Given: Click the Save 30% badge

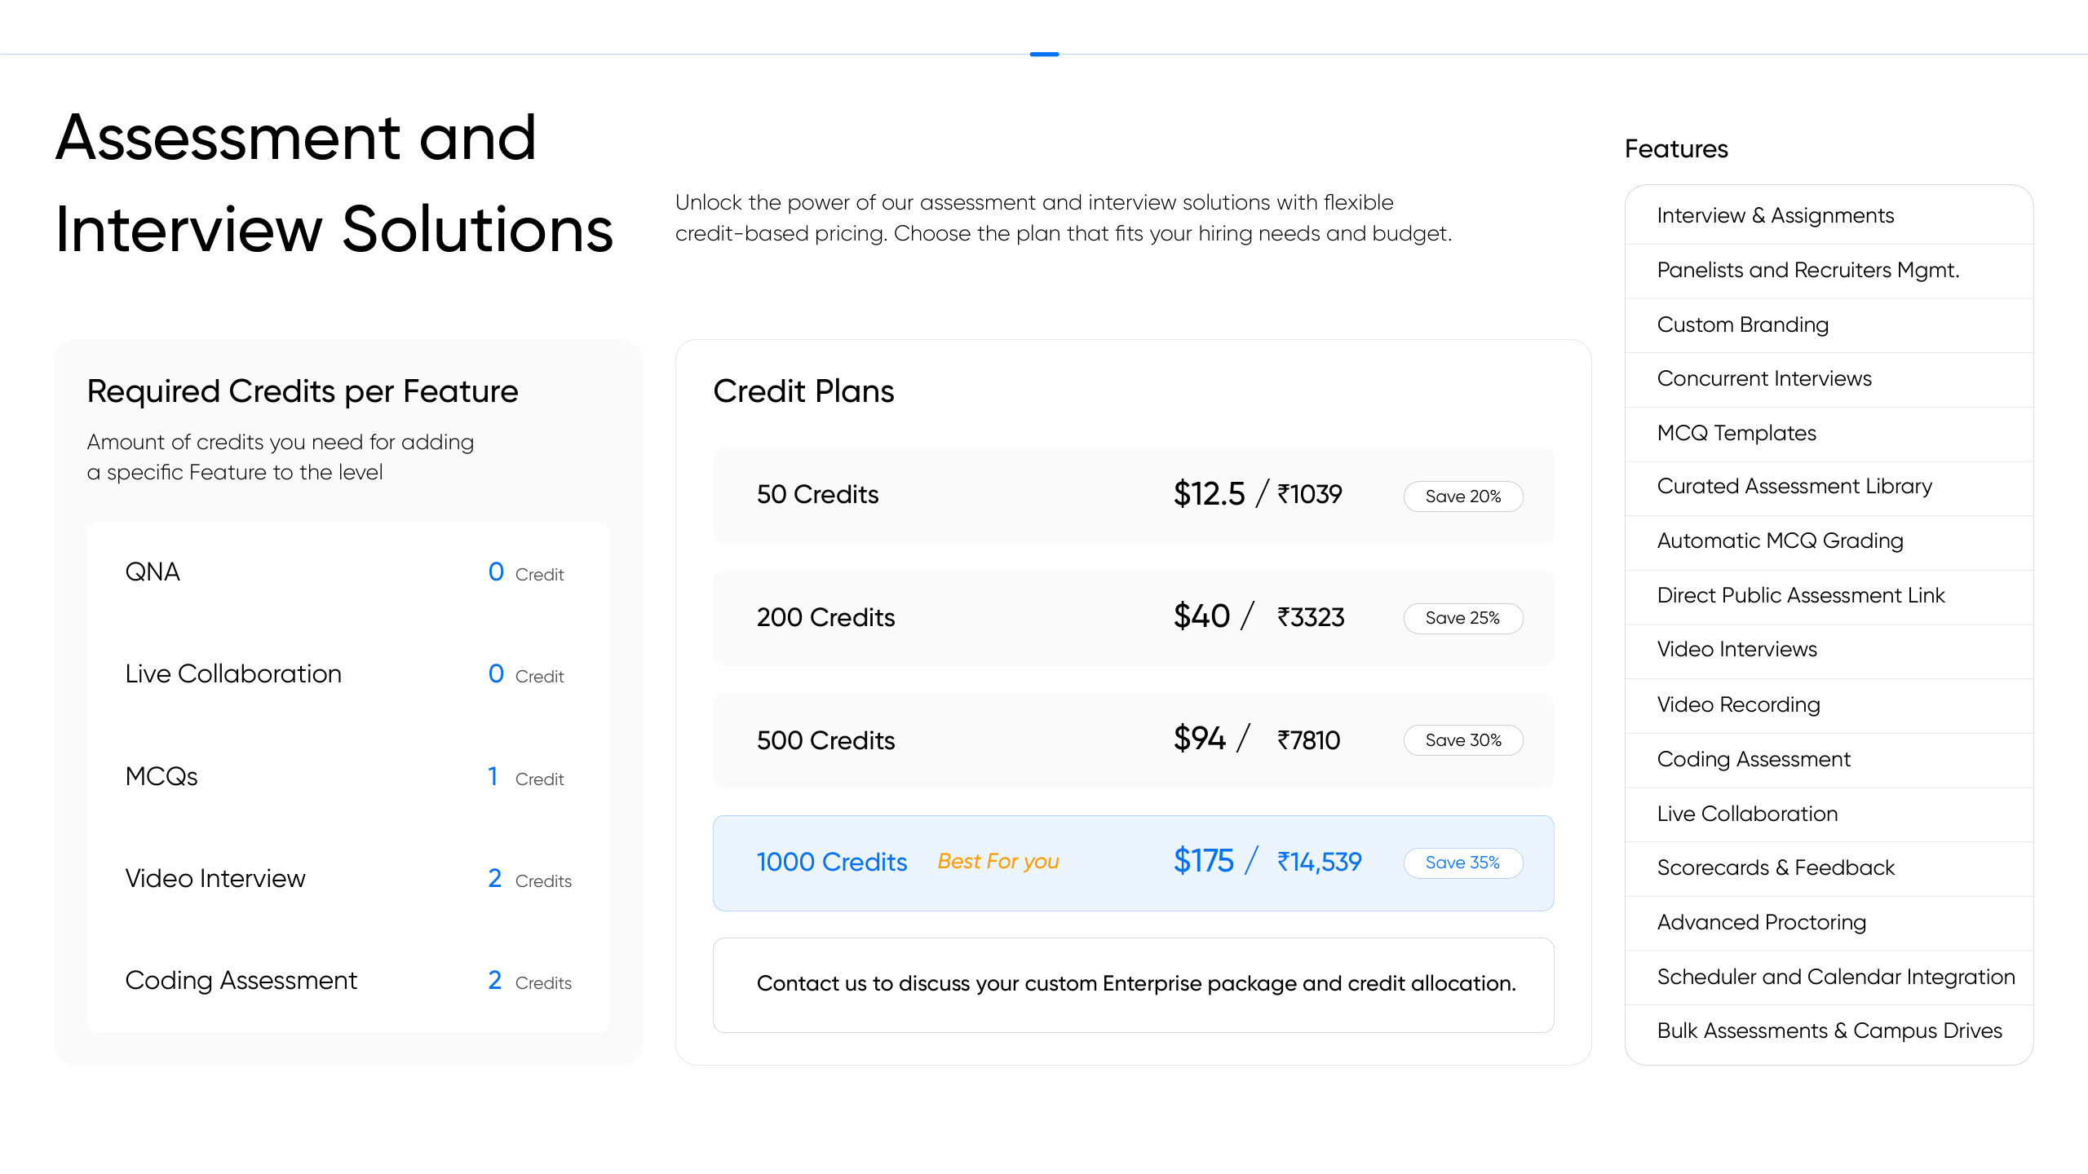Looking at the screenshot, I should 1462,740.
